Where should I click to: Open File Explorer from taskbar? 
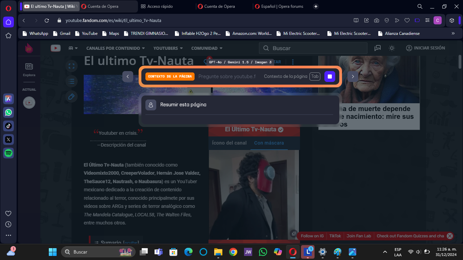pyautogui.click(x=218, y=252)
